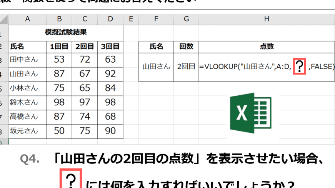The width and height of the screenshot is (335, 188).
Task: Click the 回数 header cell
Action: point(186,47)
